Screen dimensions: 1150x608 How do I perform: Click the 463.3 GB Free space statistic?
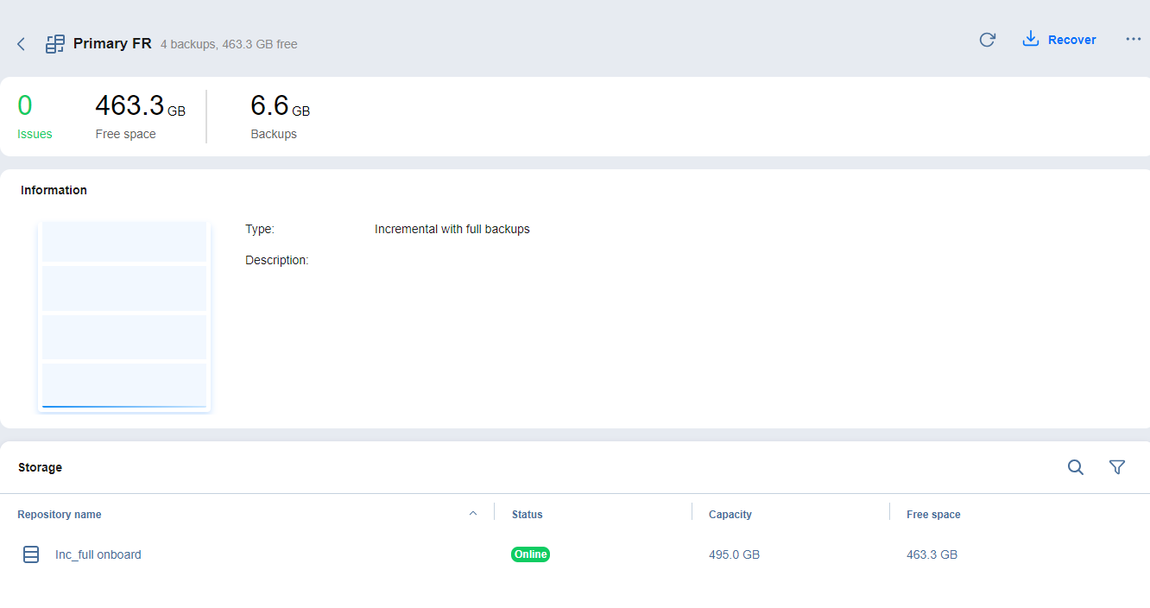(139, 116)
